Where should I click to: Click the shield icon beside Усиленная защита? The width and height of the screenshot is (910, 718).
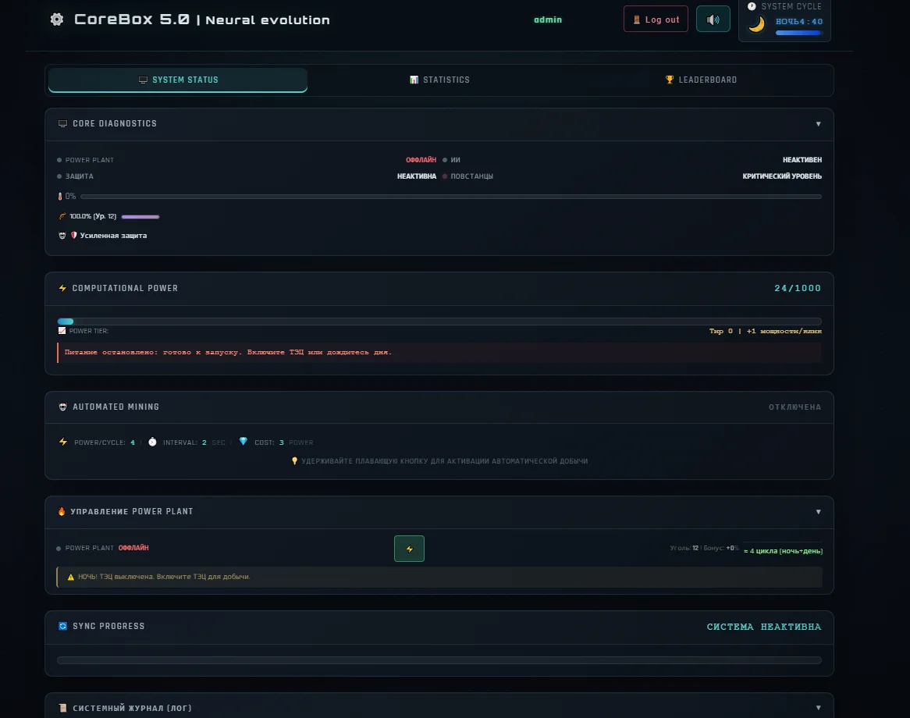point(73,235)
